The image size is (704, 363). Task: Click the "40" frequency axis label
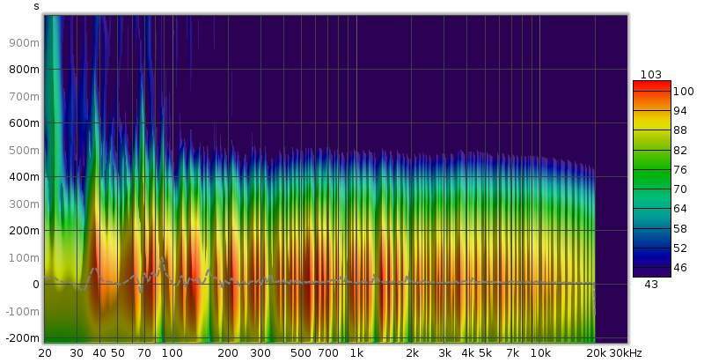coord(99,353)
